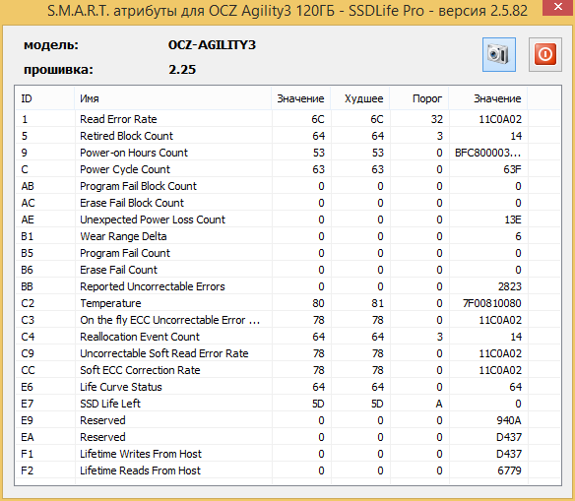The width and height of the screenshot is (575, 501).
Task: Click raw value 6779 in Lifetime Reads row
Action: pyautogui.click(x=509, y=470)
